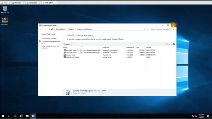Click the address bar location icon
The width and height of the screenshot is (212, 119).
tap(52, 29)
